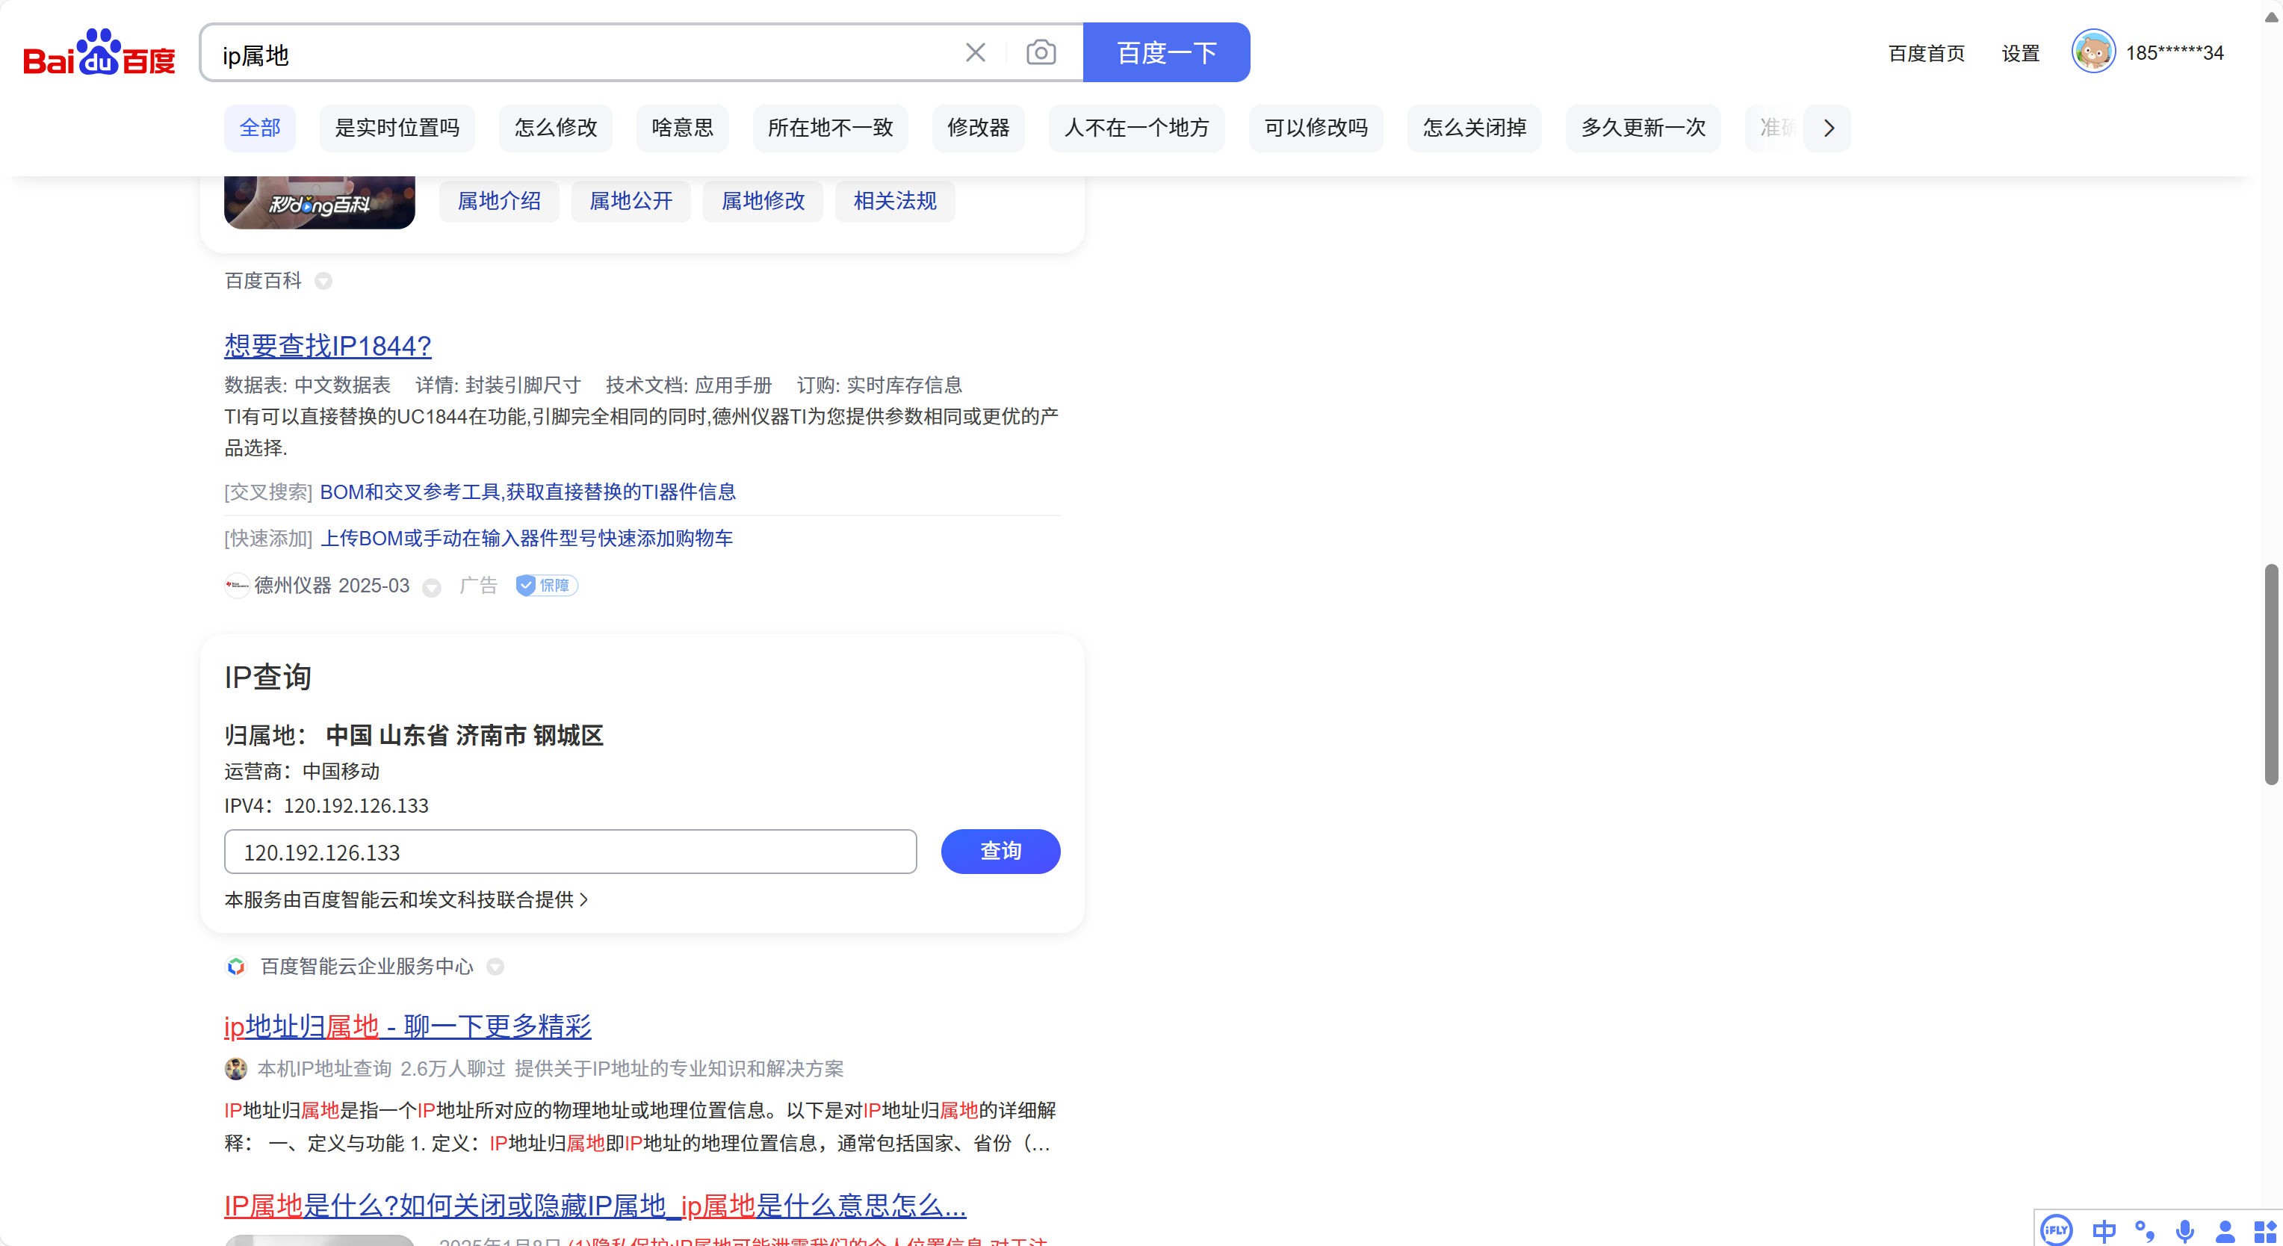
Task: Expand the dropdown next to 百度智能云企业服务中心
Action: (495, 967)
